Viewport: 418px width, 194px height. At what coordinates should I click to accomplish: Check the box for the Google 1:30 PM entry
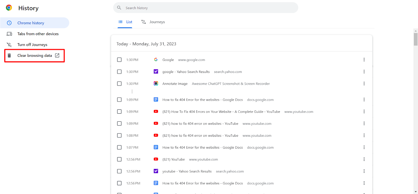point(119,60)
